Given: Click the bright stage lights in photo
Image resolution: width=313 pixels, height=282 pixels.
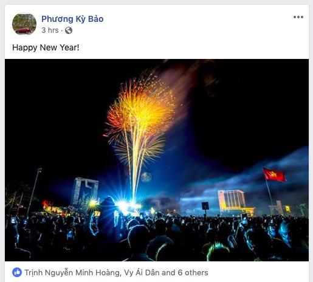Looking at the screenshot, I should pyautogui.click(x=123, y=205).
